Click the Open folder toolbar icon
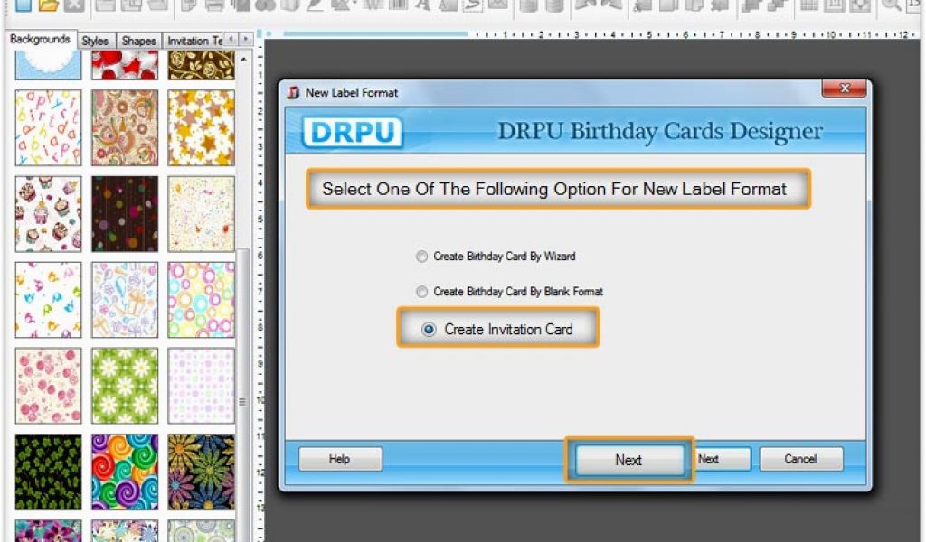The height and width of the screenshot is (542, 926). pyautogui.click(x=48, y=5)
